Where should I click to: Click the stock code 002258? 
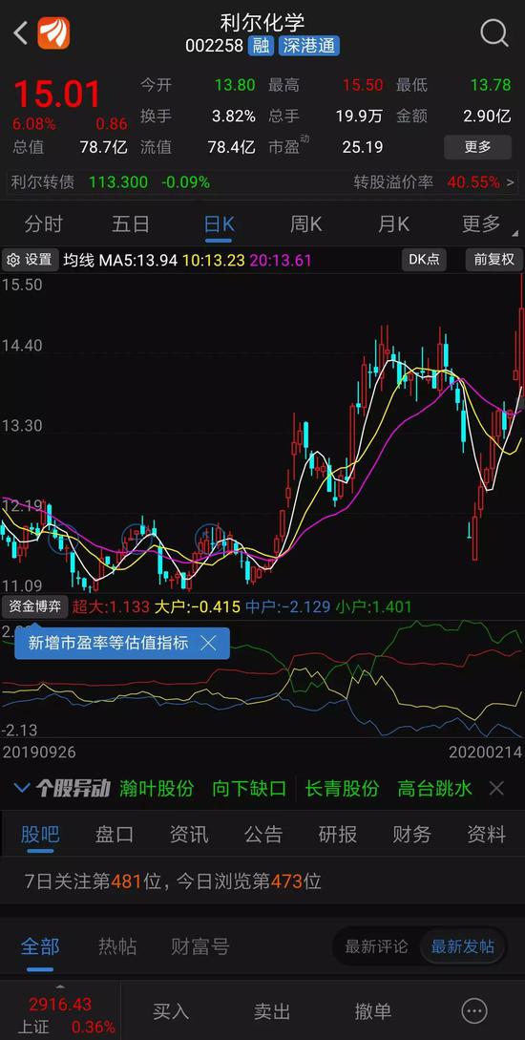pyautogui.click(x=214, y=46)
